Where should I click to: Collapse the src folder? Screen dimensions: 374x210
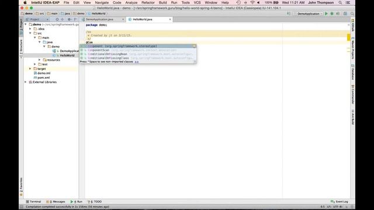coord(30,33)
